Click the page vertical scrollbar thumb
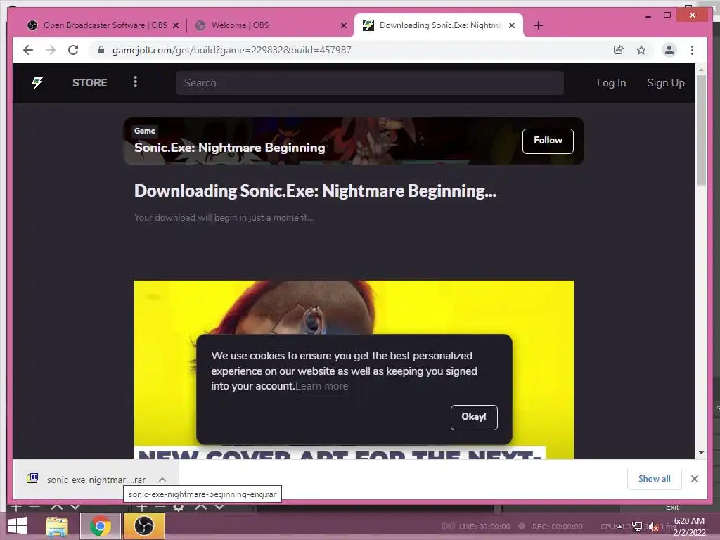The height and width of the screenshot is (540, 720). [701, 130]
